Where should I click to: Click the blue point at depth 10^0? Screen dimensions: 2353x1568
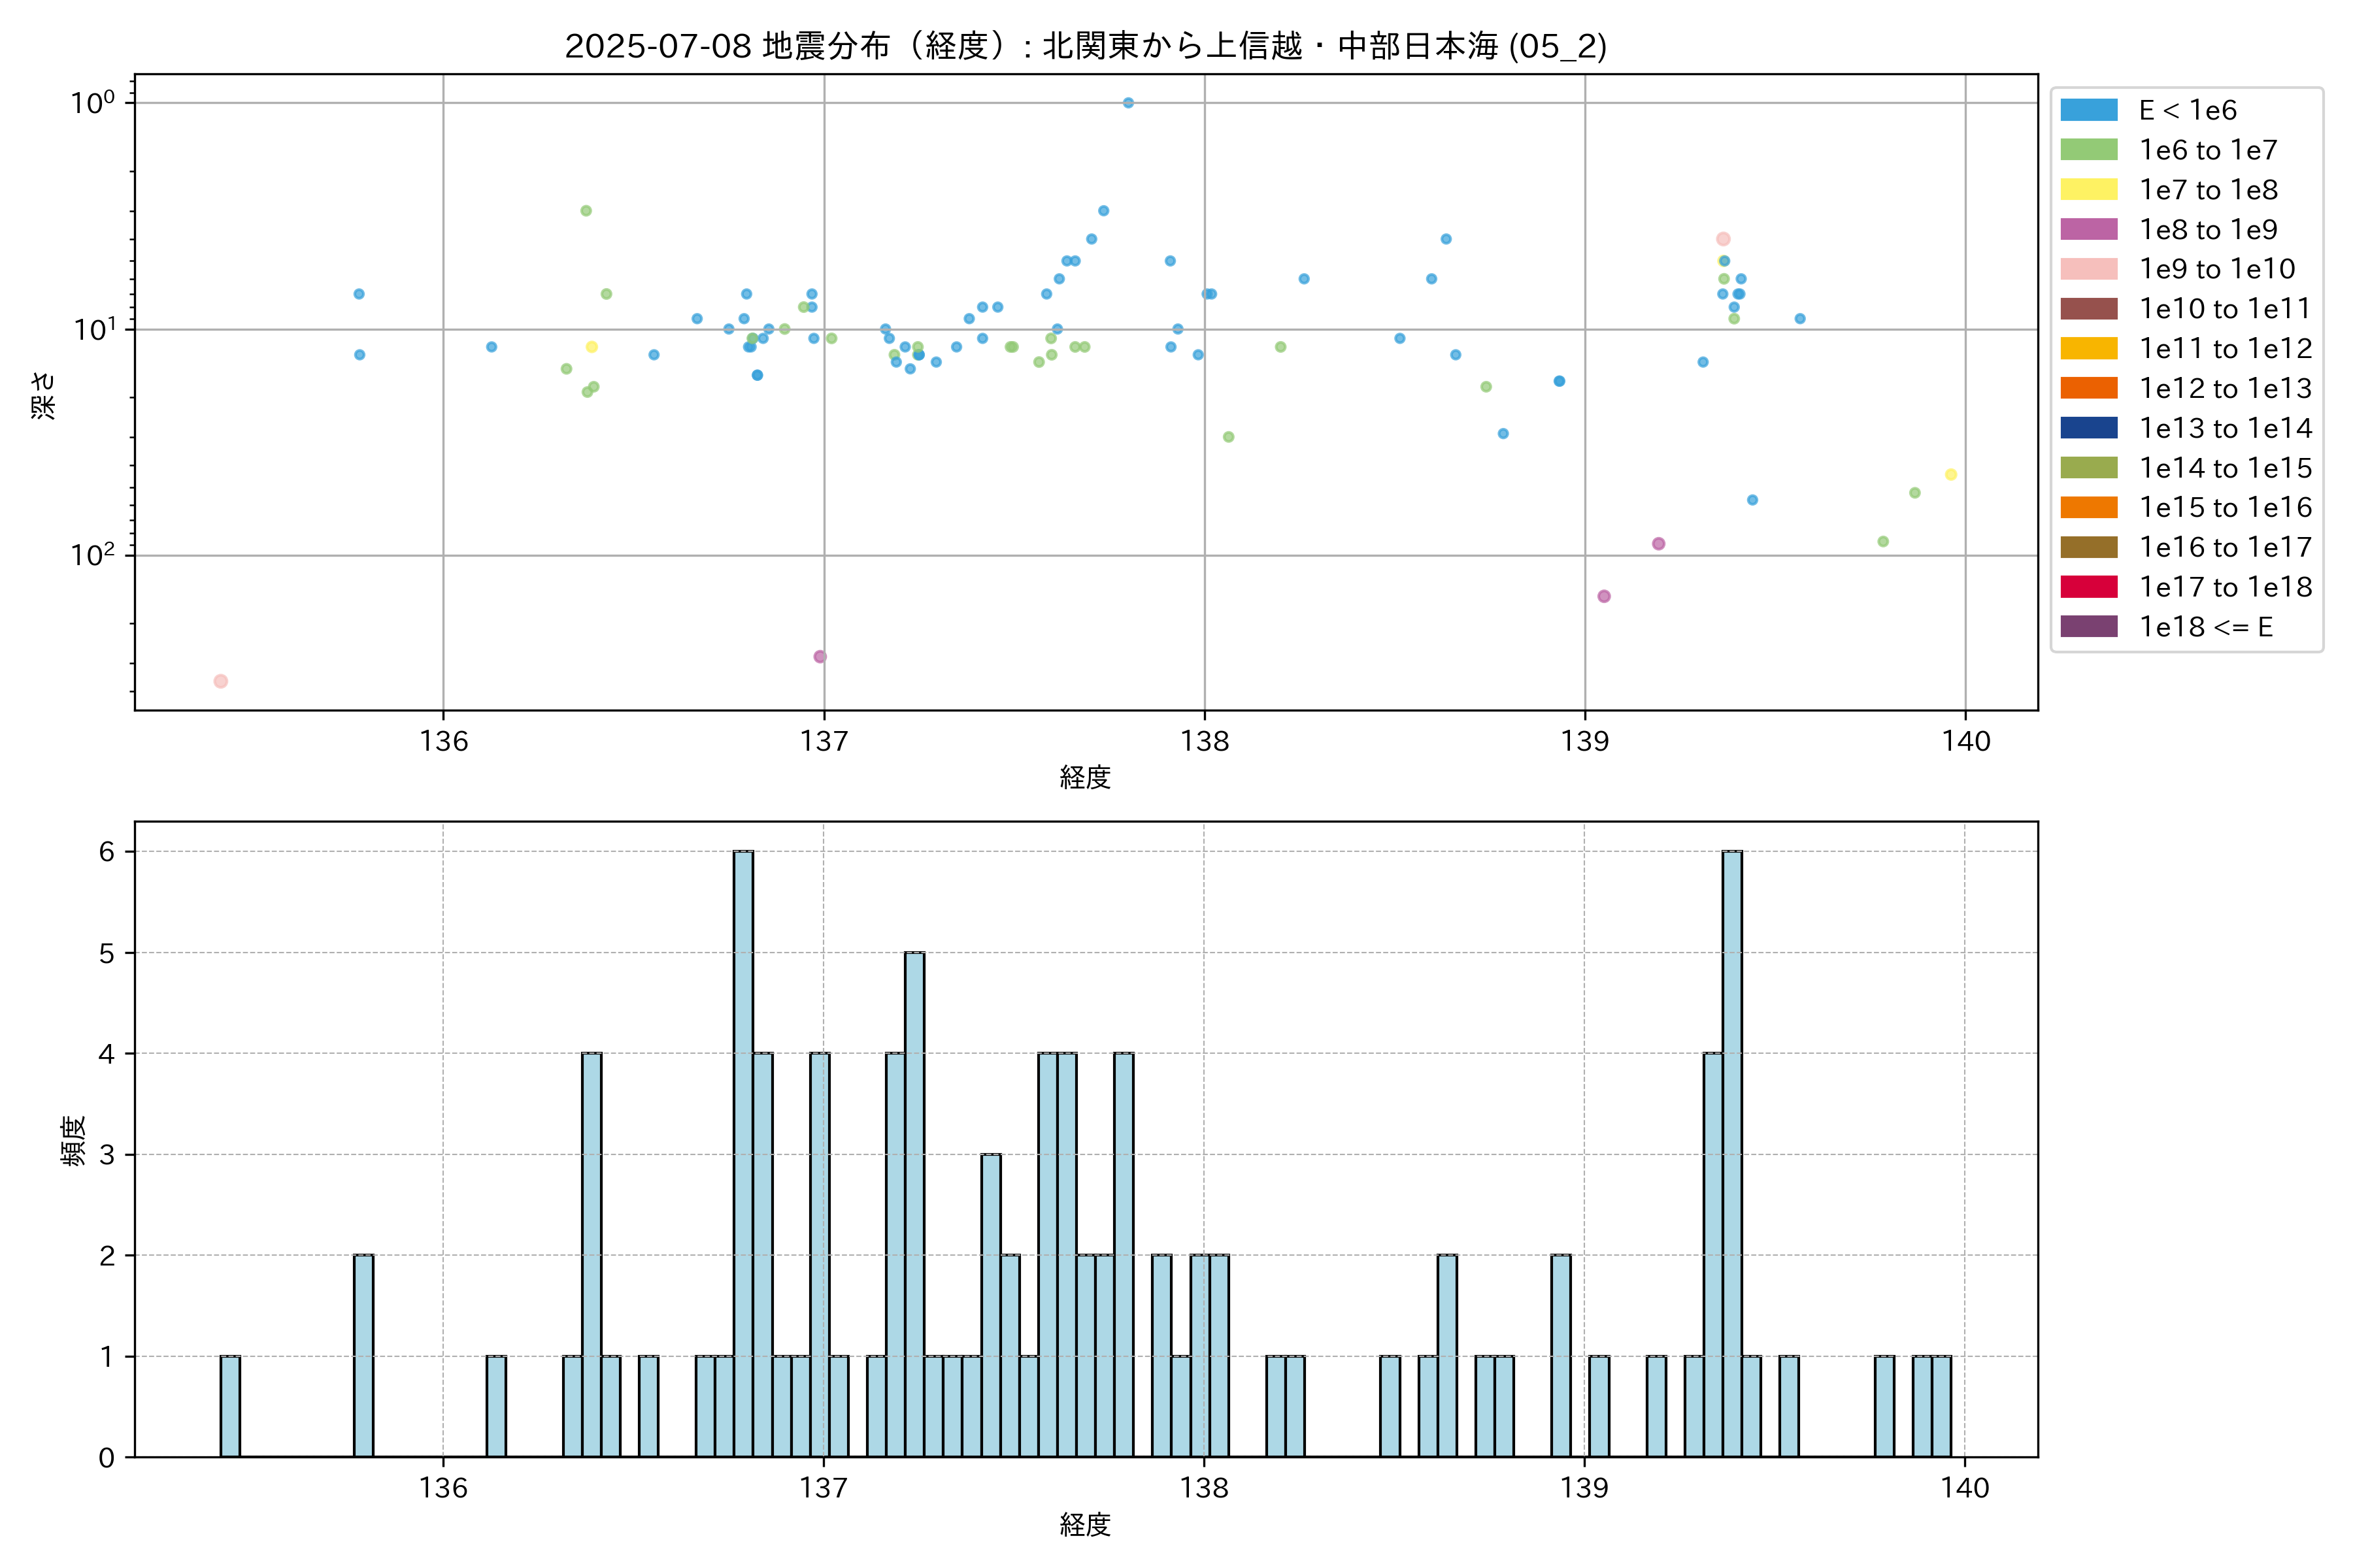click(x=1127, y=103)
